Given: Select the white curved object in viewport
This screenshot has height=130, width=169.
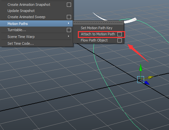Looking at the screenshot, I should point(130,20).
